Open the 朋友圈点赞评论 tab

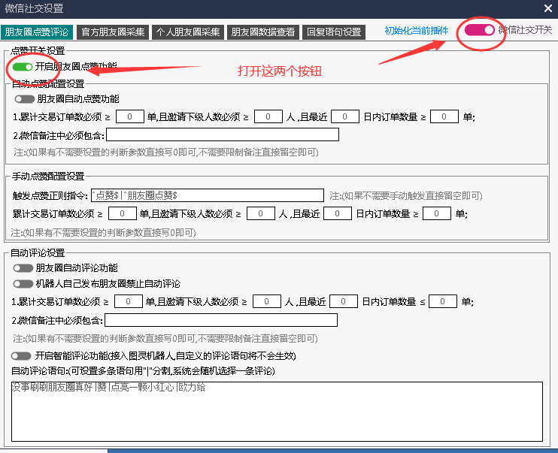click(36, 32)
